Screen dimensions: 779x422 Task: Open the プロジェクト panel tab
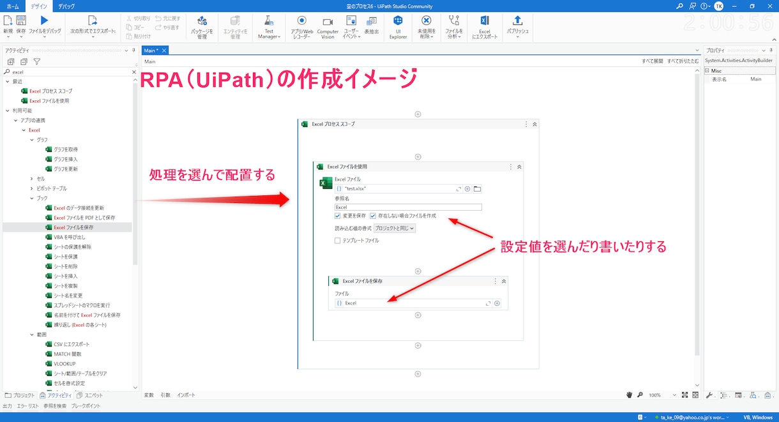(x=20, y=395)
